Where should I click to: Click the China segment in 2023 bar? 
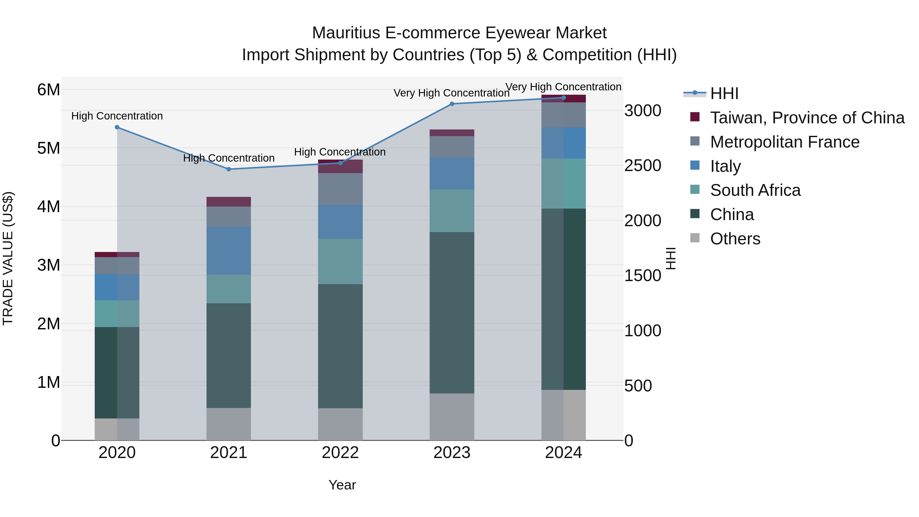click(x=452, y=312)
